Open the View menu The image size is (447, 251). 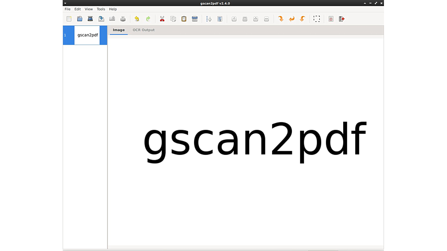[x=88, y=9]
